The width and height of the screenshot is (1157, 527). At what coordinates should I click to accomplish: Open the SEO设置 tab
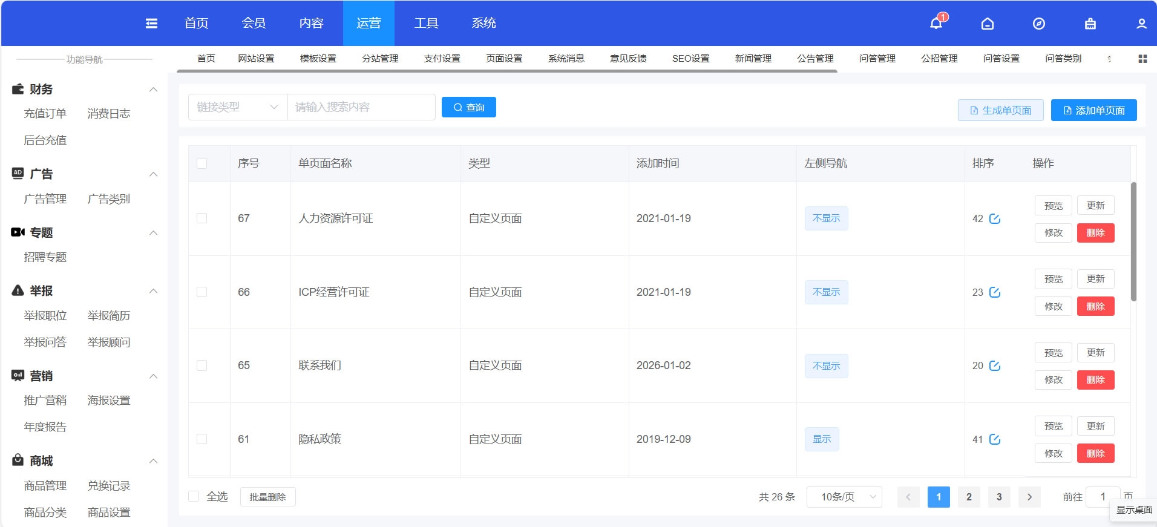690,59
